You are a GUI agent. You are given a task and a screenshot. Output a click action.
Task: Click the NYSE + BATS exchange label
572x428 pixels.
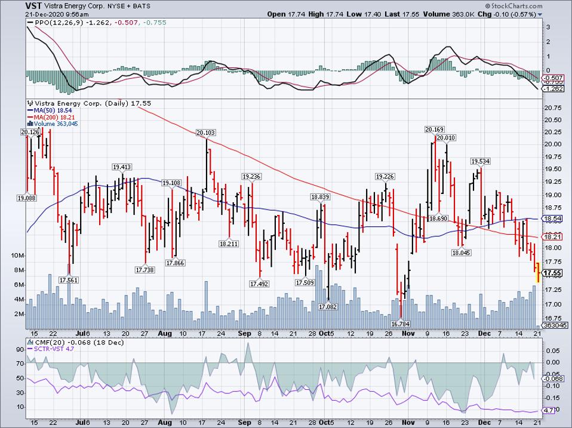[128, 7]
